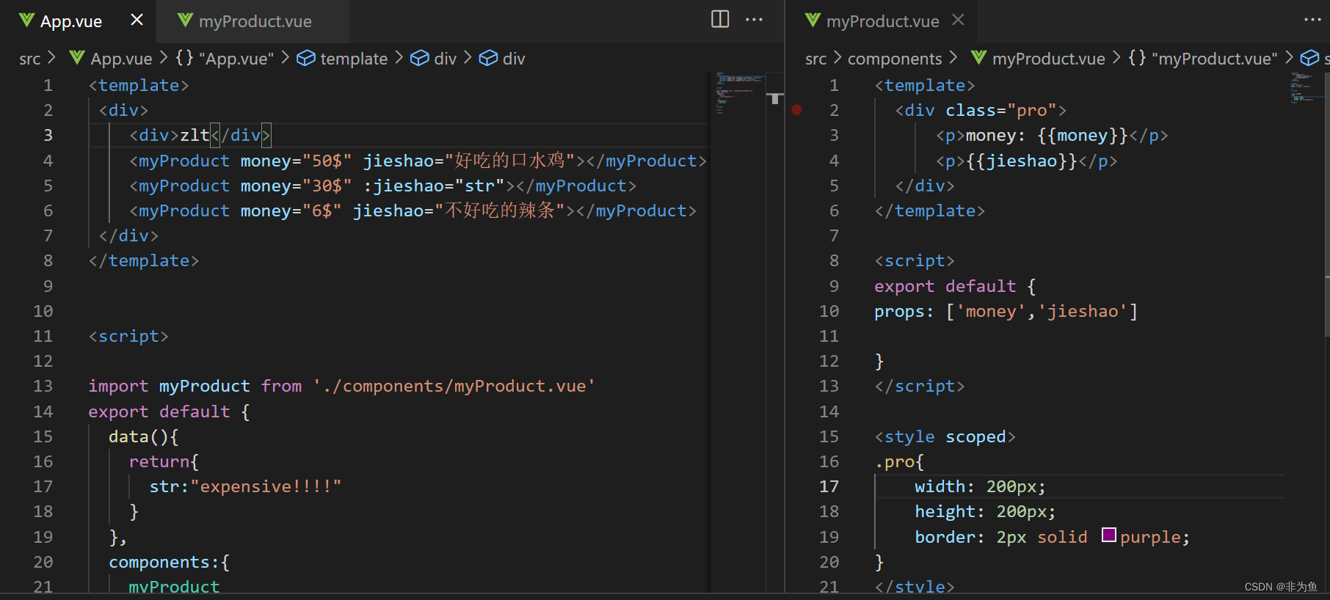Image resolution: width=1330 pixels, height=600 pixels.
Task: Click './components/myProduct.vue' path string
Action: coord(454,386)
